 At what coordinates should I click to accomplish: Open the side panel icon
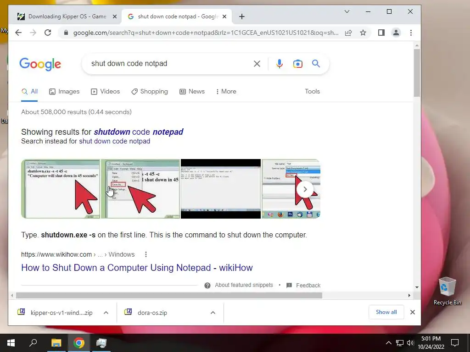pos(381,33)
